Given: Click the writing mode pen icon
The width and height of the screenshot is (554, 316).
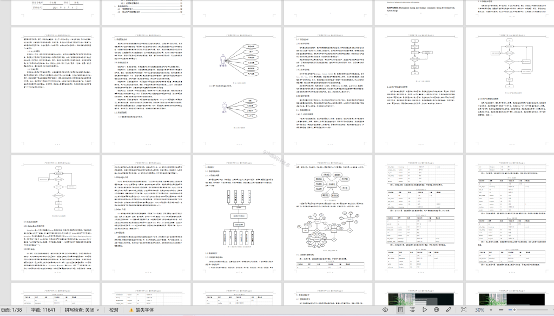Looking at the screenshot, I should 449,310.
